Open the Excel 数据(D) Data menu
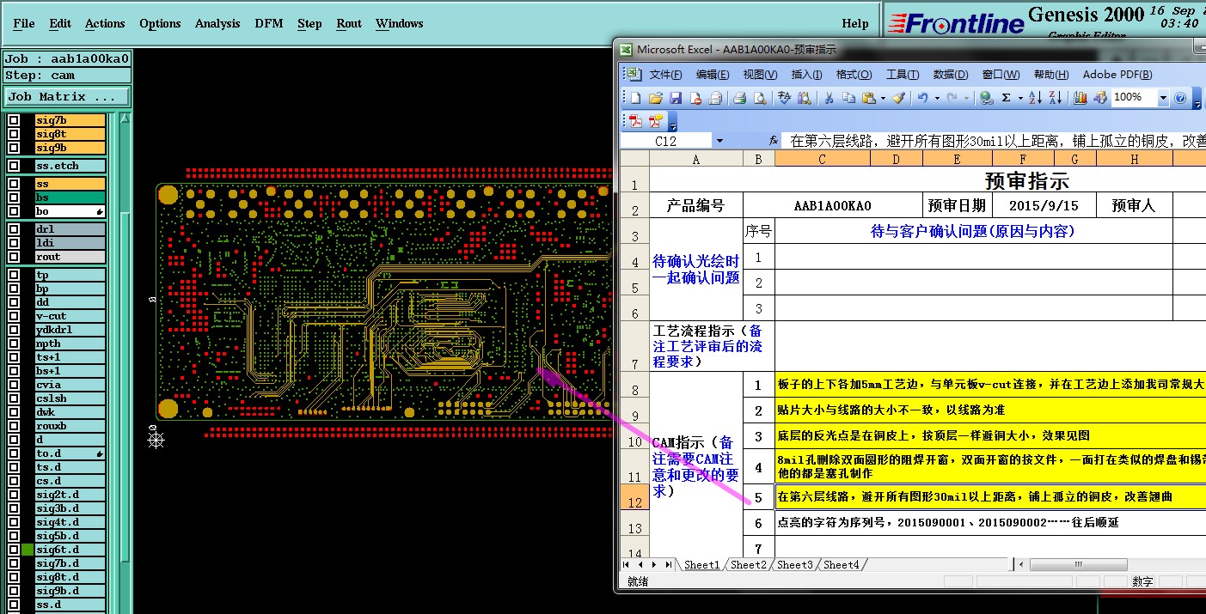Viewport: 1206px width, 614px height. point(950,75)
